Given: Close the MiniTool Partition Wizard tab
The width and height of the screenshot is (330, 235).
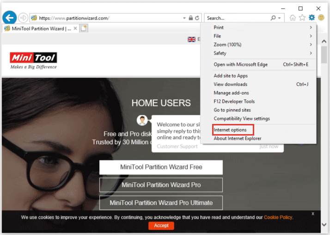Looking at the screenshot, I should coord(75,28).
